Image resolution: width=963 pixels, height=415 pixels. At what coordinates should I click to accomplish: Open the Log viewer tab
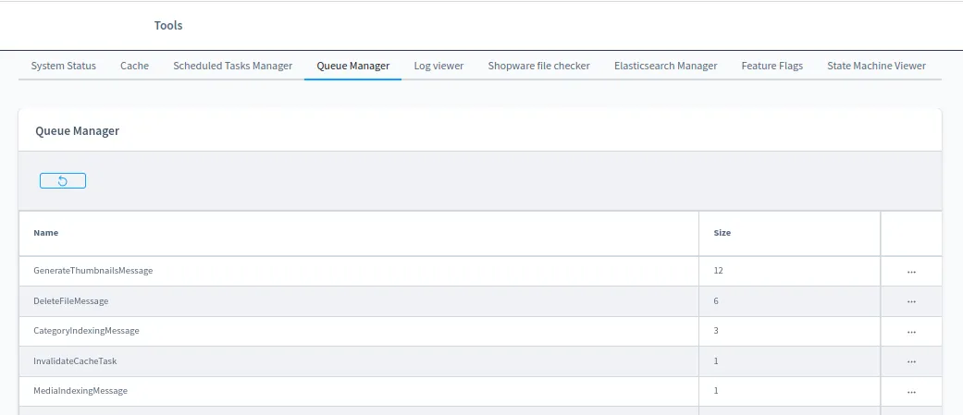point(438,66)
